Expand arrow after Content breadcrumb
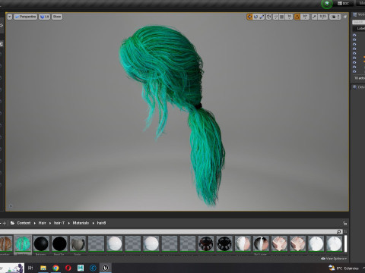The height and width of the screenshot is (273, 365). click(35, 223)
